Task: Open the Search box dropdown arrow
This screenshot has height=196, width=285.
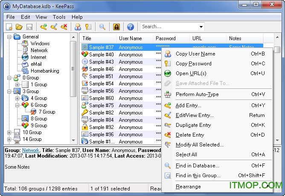Action: 201,27
